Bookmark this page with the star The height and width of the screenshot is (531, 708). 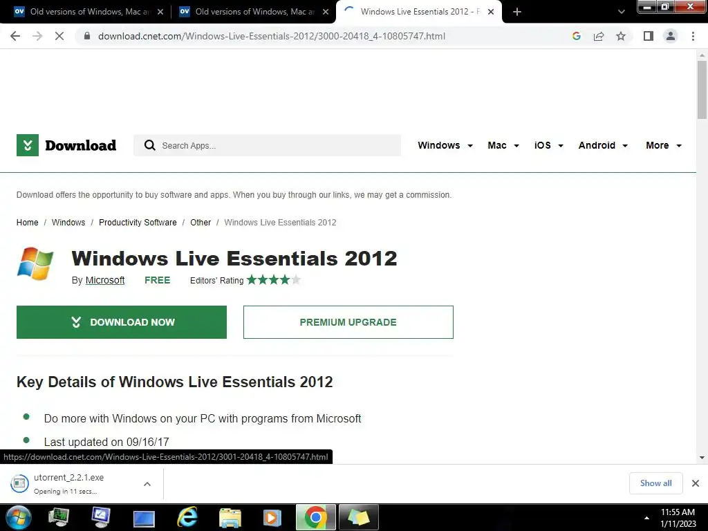(621, 36)
